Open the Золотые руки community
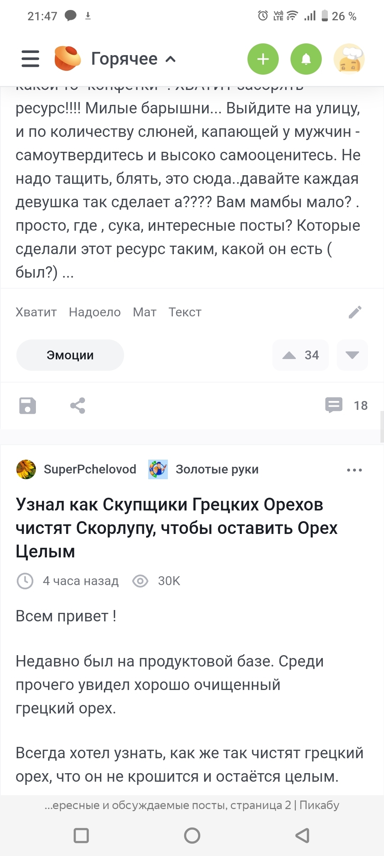This screenshot has height=856, width=384. pos(217,469)
